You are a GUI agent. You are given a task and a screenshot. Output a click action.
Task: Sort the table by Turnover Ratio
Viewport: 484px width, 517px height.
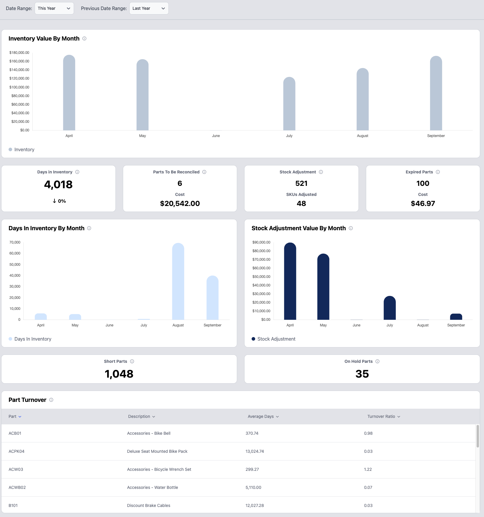(x=383, y=416)
